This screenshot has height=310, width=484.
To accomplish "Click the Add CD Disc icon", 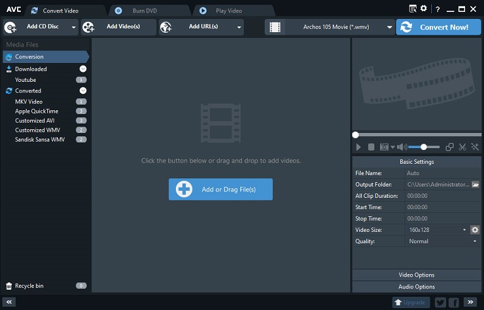I will [x=10, y=27].
